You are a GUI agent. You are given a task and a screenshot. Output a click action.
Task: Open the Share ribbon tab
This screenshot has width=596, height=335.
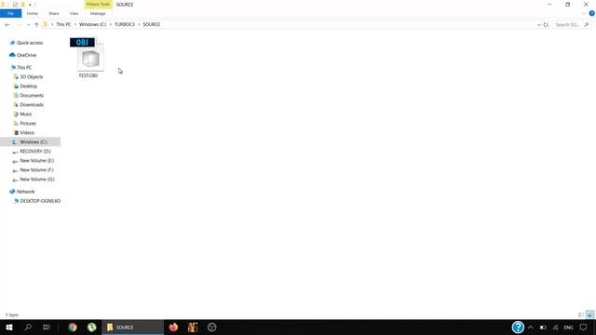[54, 13]
